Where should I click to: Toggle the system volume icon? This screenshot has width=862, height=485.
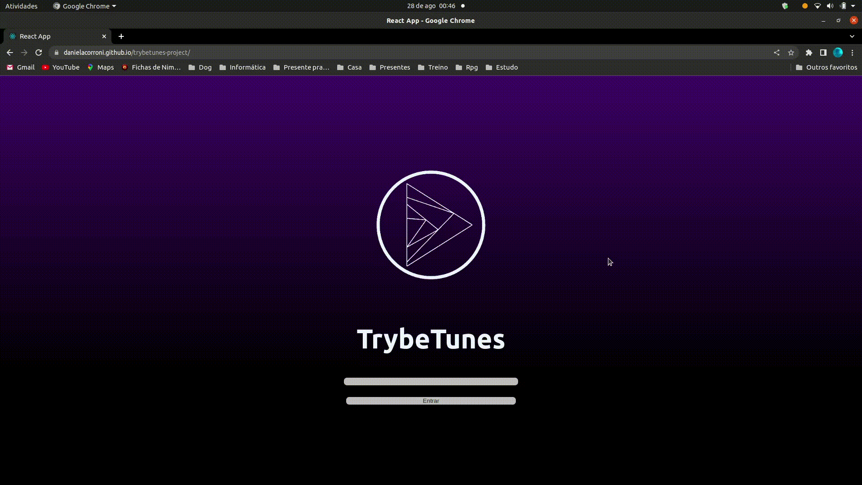tap(830, 6)
